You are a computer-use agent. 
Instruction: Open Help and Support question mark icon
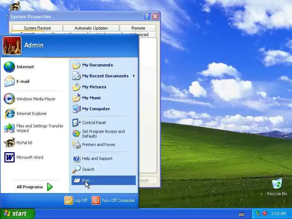coord(76,158)
